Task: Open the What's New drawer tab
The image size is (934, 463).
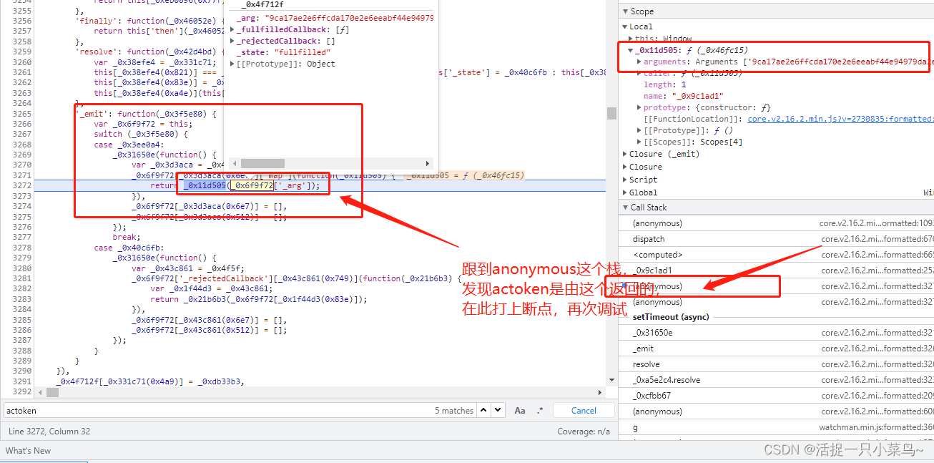Action: pyautogui.click(x=29, y=451)
